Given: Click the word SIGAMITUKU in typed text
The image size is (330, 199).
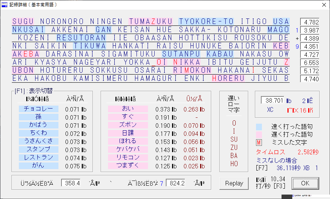Looking at the screenshot, I should coord(129,54).
